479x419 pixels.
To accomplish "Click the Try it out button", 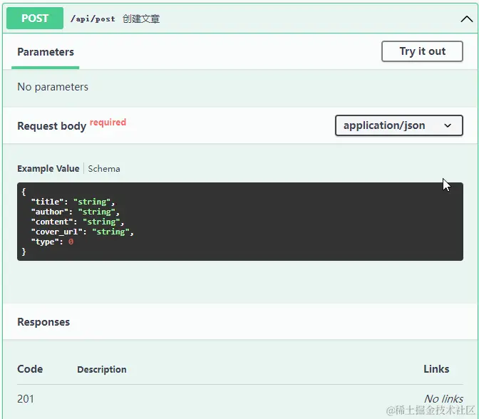I will 422,51.
